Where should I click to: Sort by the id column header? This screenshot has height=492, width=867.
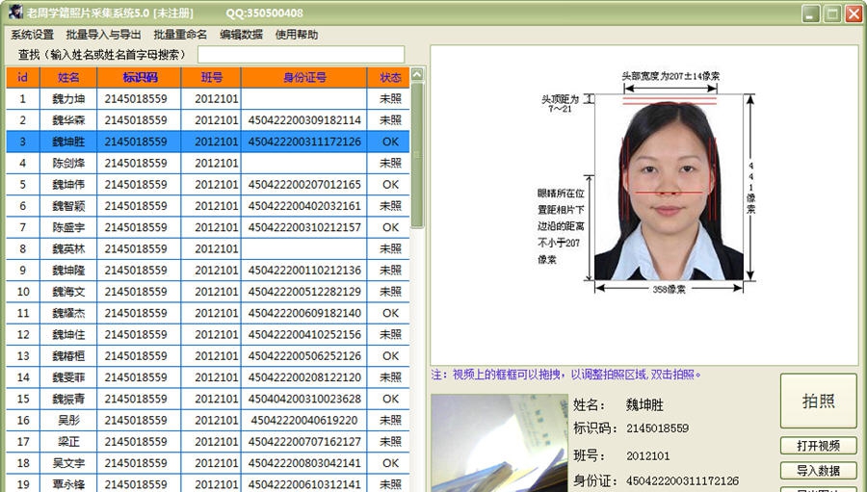(23, 77)
